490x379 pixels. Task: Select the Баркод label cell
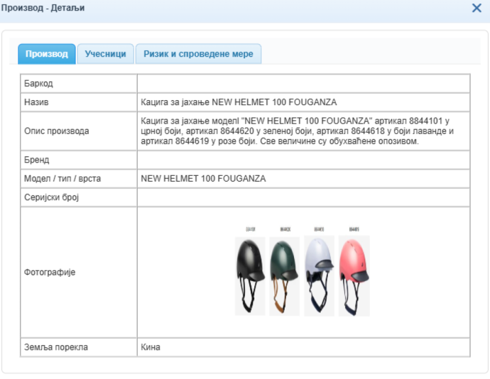click(x=79, y=83)
